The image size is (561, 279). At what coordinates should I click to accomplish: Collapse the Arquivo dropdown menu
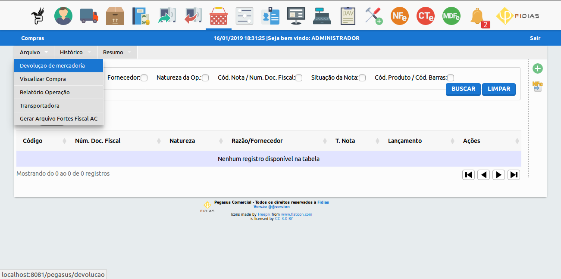(34, 52)
